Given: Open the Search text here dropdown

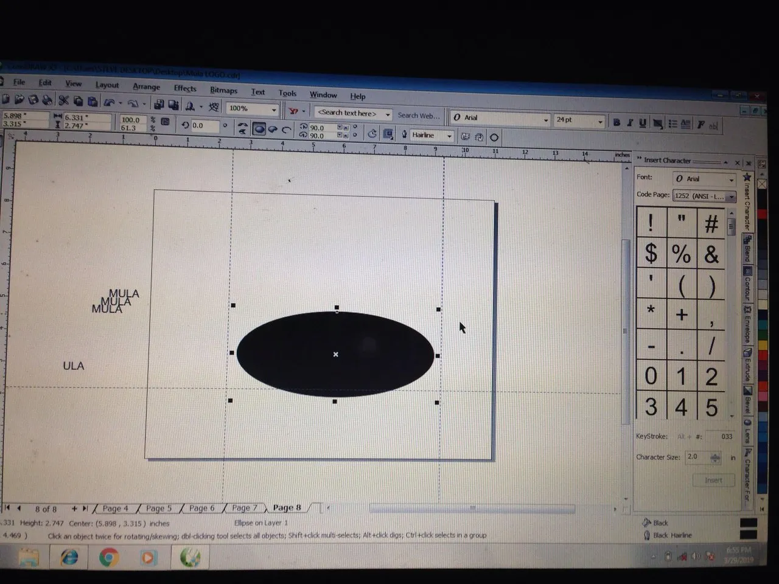Looking at the screenshot, I should [x=387, y=114].
